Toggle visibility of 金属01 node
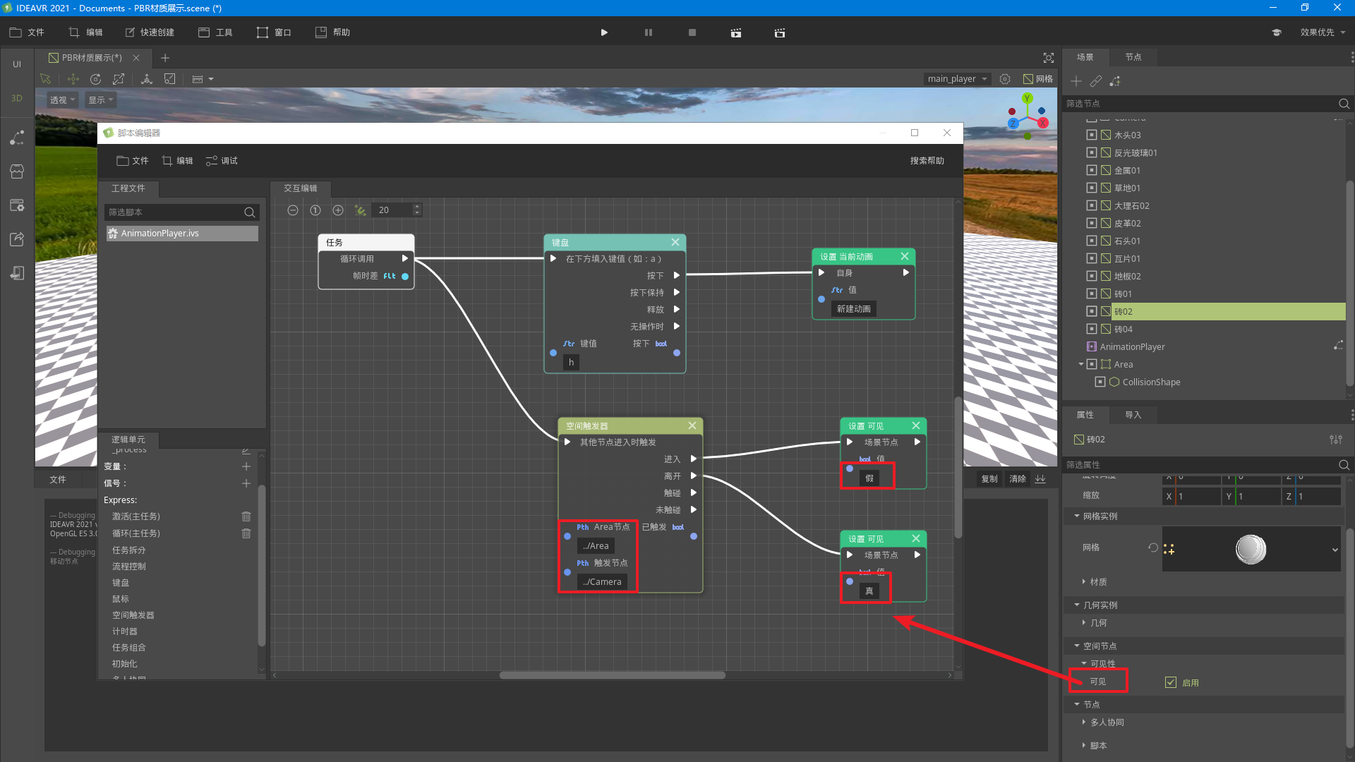This screenshot has height=762, width=1355. (x=1092, y=170)
